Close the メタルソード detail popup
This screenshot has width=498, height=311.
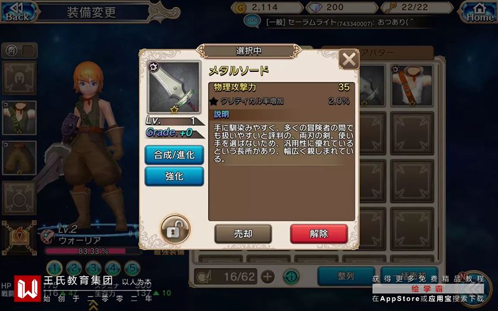349,59
